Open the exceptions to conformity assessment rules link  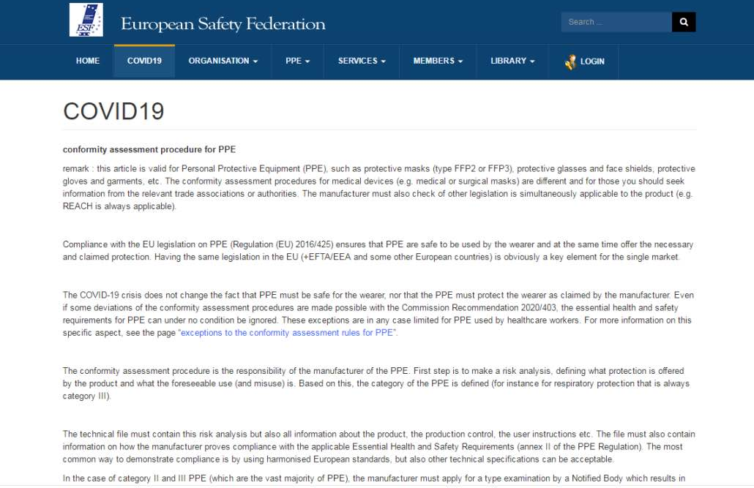tap(288, 333)
